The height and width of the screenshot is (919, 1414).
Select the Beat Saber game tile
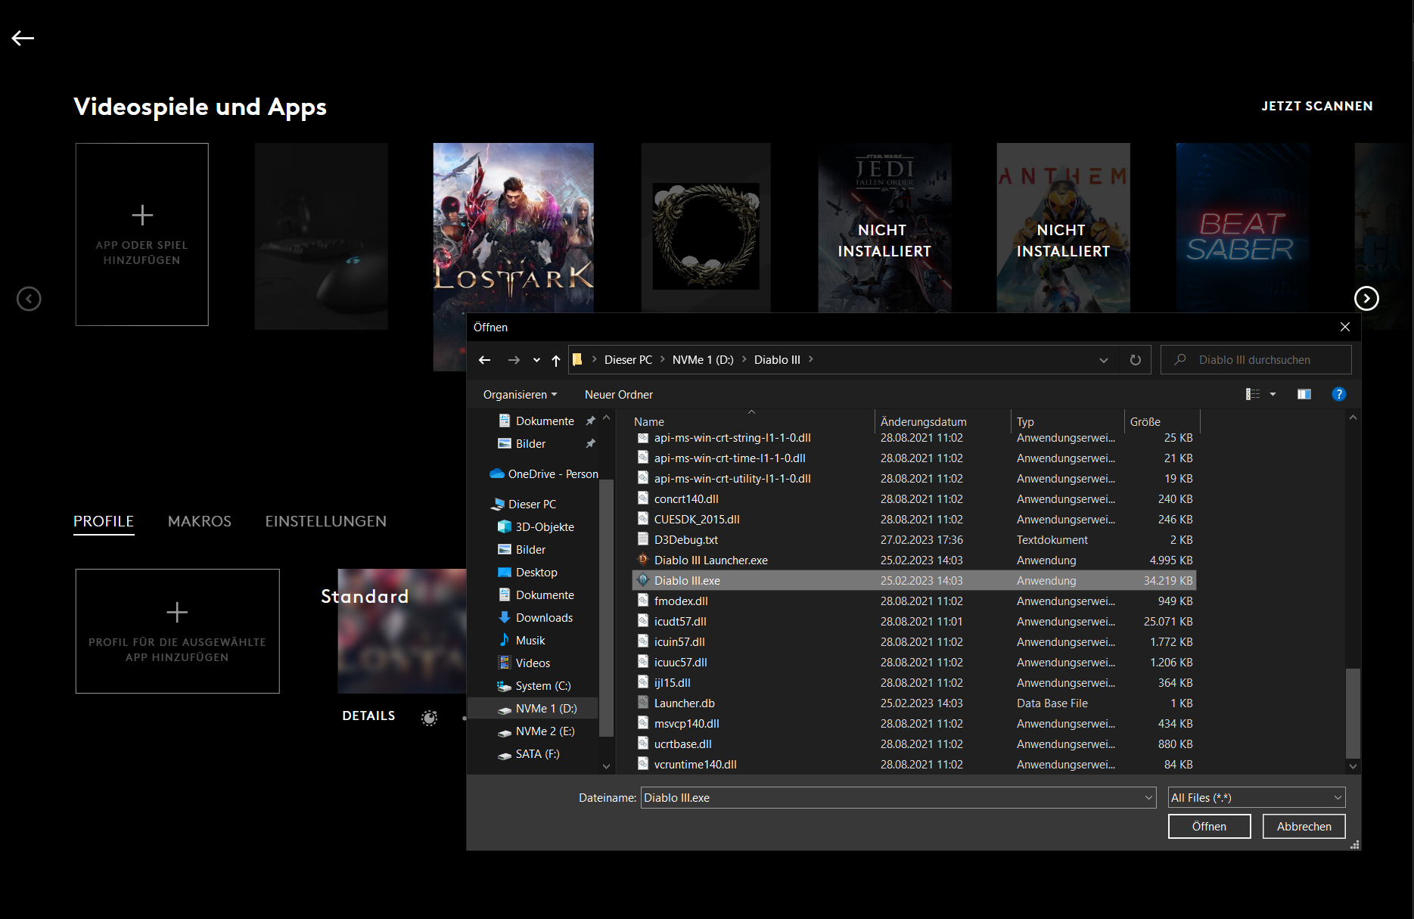pos(1242,228)
